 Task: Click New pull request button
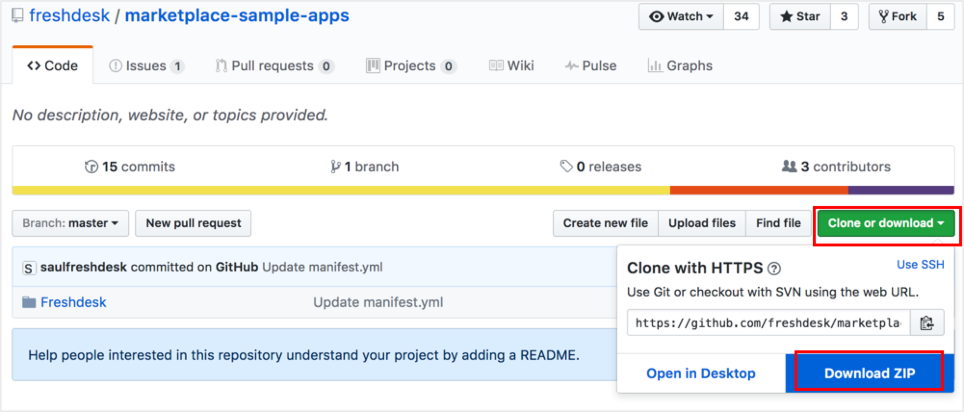(193, 223)
